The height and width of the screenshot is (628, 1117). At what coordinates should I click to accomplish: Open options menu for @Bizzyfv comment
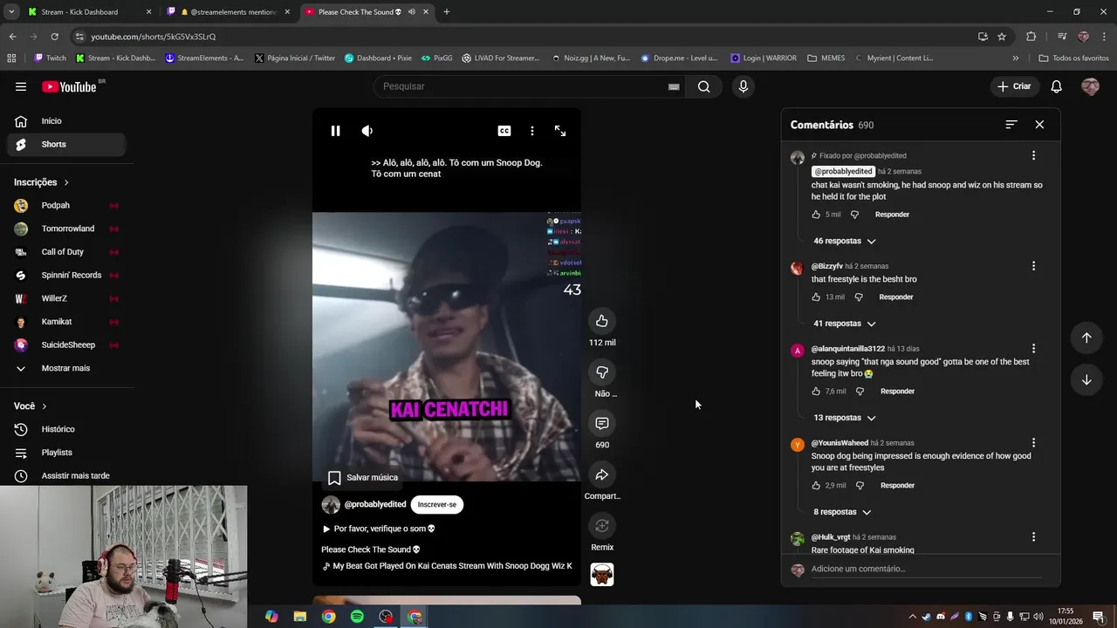[1033, 266]
